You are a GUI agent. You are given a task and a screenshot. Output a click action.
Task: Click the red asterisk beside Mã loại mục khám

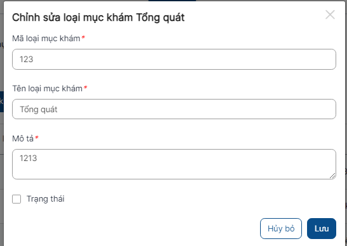tap(83, 37)
